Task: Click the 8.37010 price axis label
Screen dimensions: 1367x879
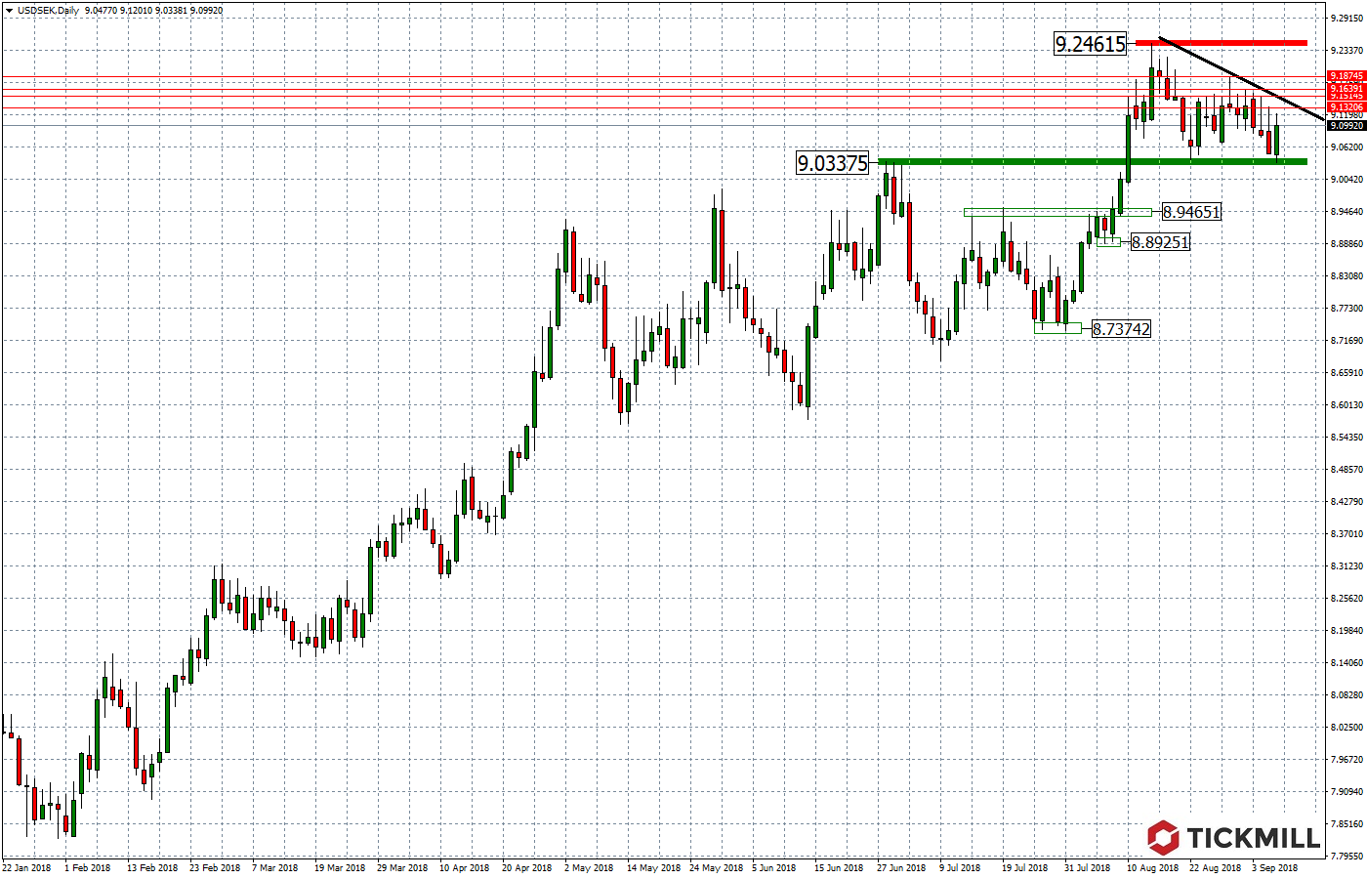Action: point(1346,533)
